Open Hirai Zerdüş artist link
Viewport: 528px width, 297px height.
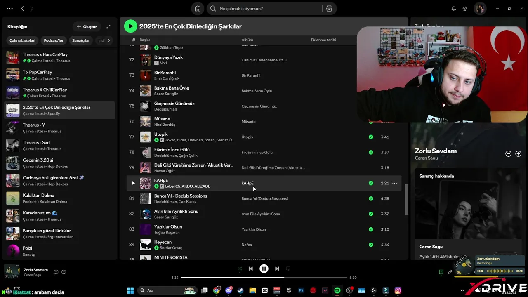tap(165, 125)
